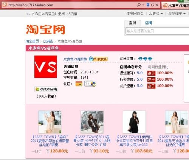189x160 pixels.
Task: Click the compatibility view icon in address bar
Action: (148, 5)
